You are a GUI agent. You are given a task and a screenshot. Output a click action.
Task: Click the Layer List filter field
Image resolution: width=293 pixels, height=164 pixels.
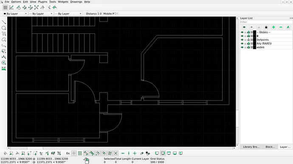point(266,22)
